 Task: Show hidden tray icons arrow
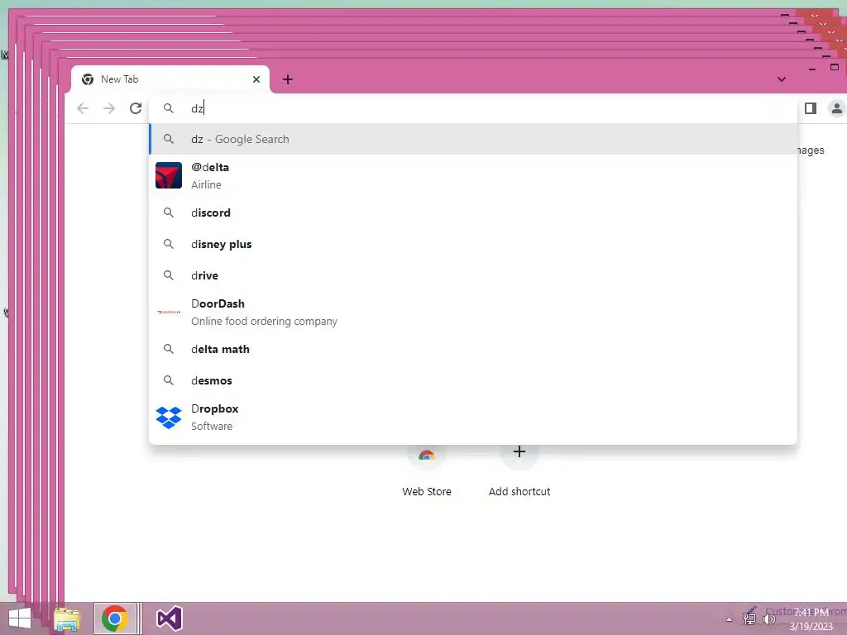730,619
